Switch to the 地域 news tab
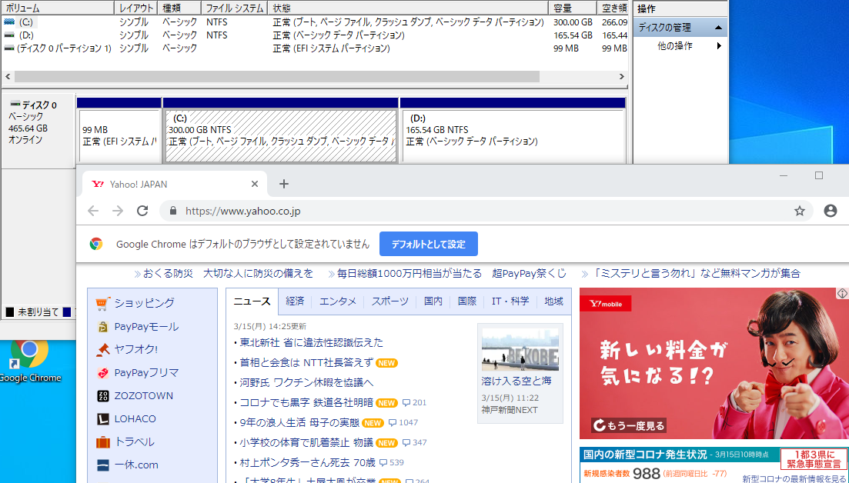The image size is (849, 483). [x=554, y=301]
